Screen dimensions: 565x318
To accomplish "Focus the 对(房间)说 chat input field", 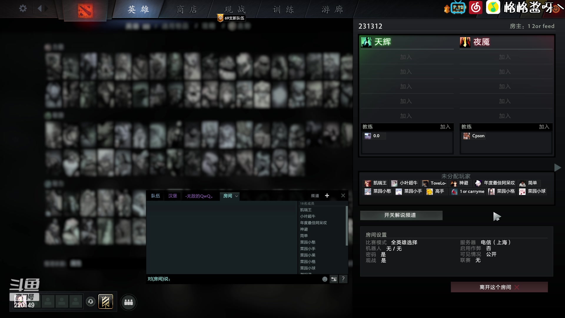I will coord(232,279).
